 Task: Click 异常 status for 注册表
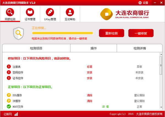[x=139, y=67]
